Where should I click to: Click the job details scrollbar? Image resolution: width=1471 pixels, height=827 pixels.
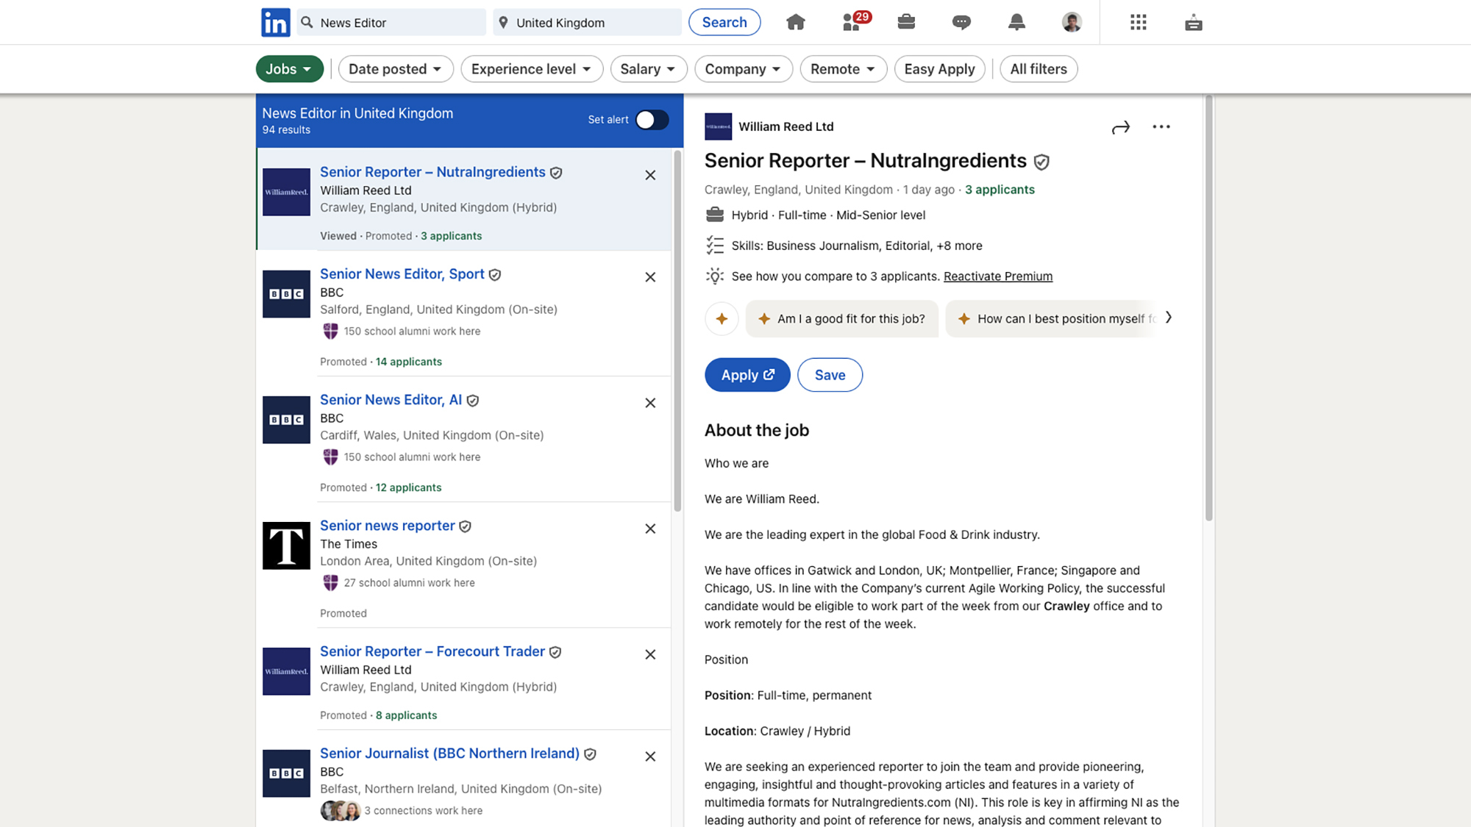click(1208, 309)
